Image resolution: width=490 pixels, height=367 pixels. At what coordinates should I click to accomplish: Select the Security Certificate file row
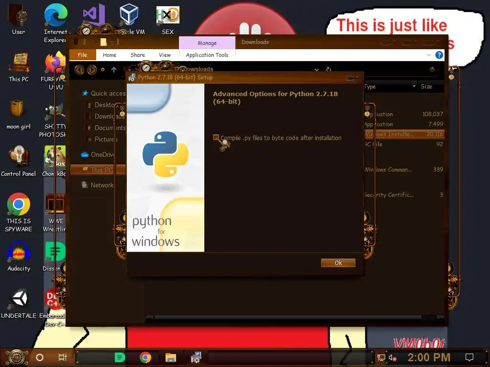[404, 195]
